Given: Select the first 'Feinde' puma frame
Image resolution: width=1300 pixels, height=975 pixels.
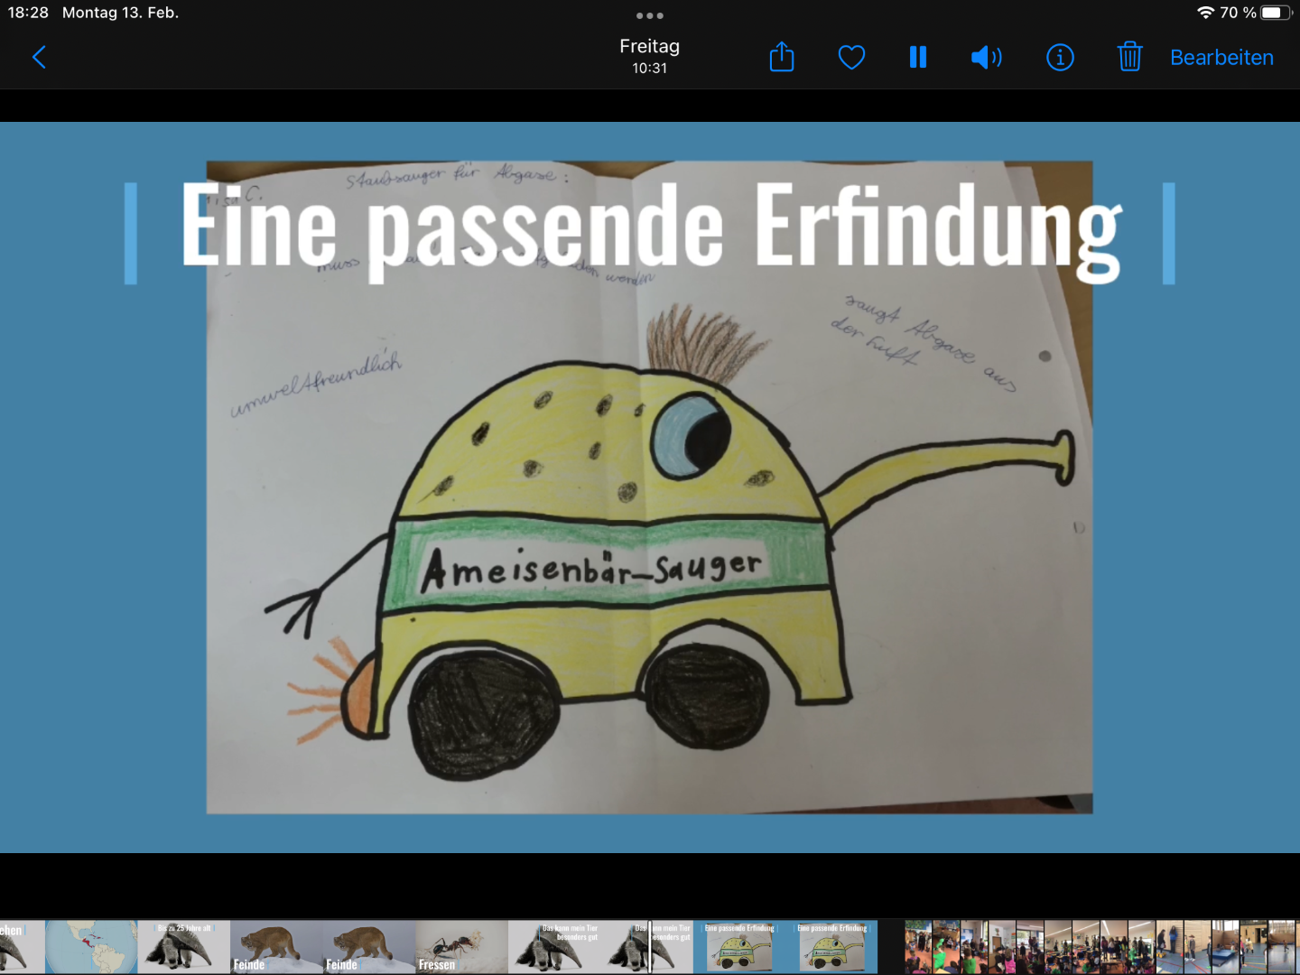Looking at the screenshot, I should tap(276, 947).
